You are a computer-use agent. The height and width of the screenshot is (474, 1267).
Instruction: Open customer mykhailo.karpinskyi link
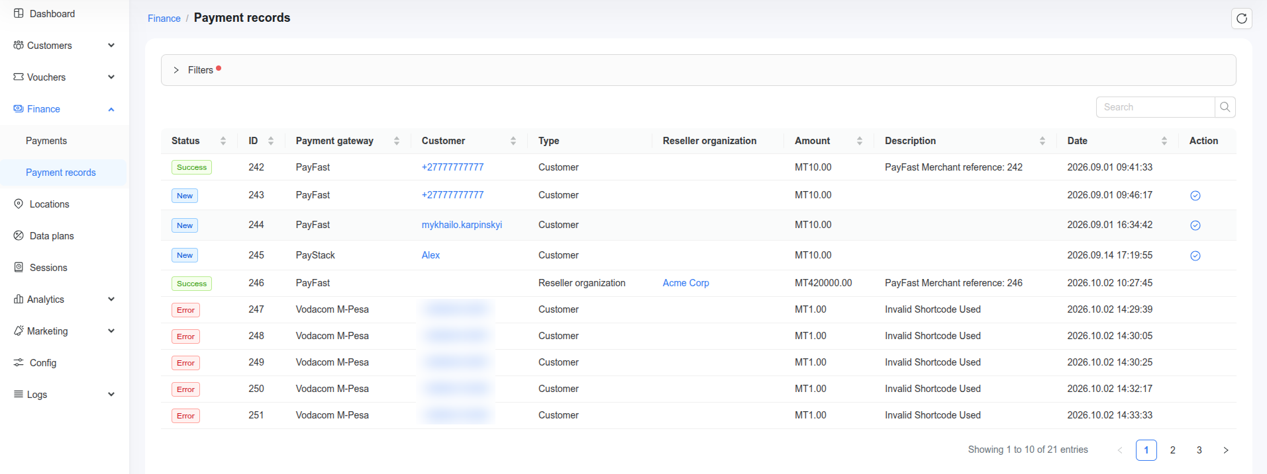pos(462,225)
